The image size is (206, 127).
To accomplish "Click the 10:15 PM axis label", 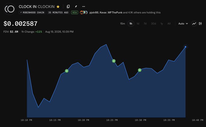I will (x=55, y=120).
